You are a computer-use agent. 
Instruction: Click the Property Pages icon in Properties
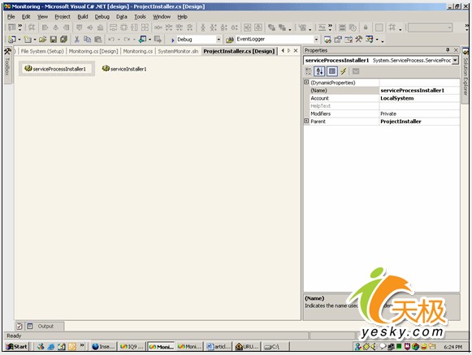pyautogui.click(x=356, y=71)
